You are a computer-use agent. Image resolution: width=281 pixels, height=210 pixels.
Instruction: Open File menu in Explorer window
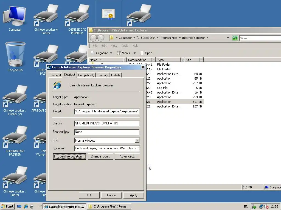(x=95, y=46)
